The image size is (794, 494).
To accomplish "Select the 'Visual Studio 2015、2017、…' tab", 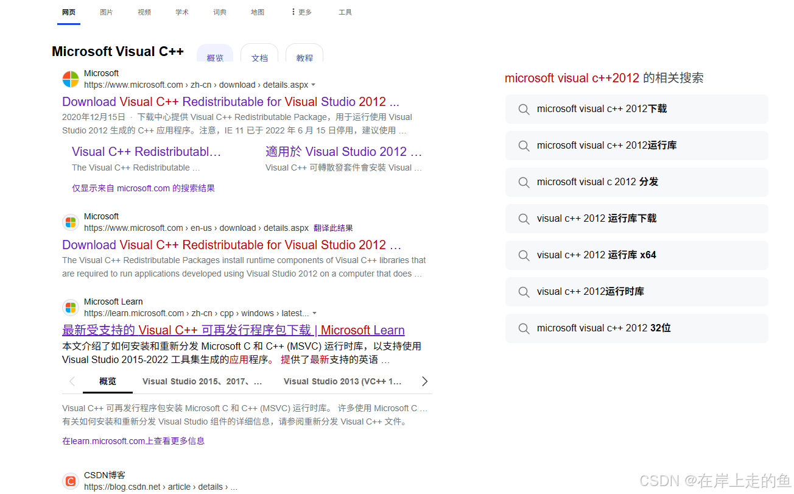I will (x=202, y=381).
